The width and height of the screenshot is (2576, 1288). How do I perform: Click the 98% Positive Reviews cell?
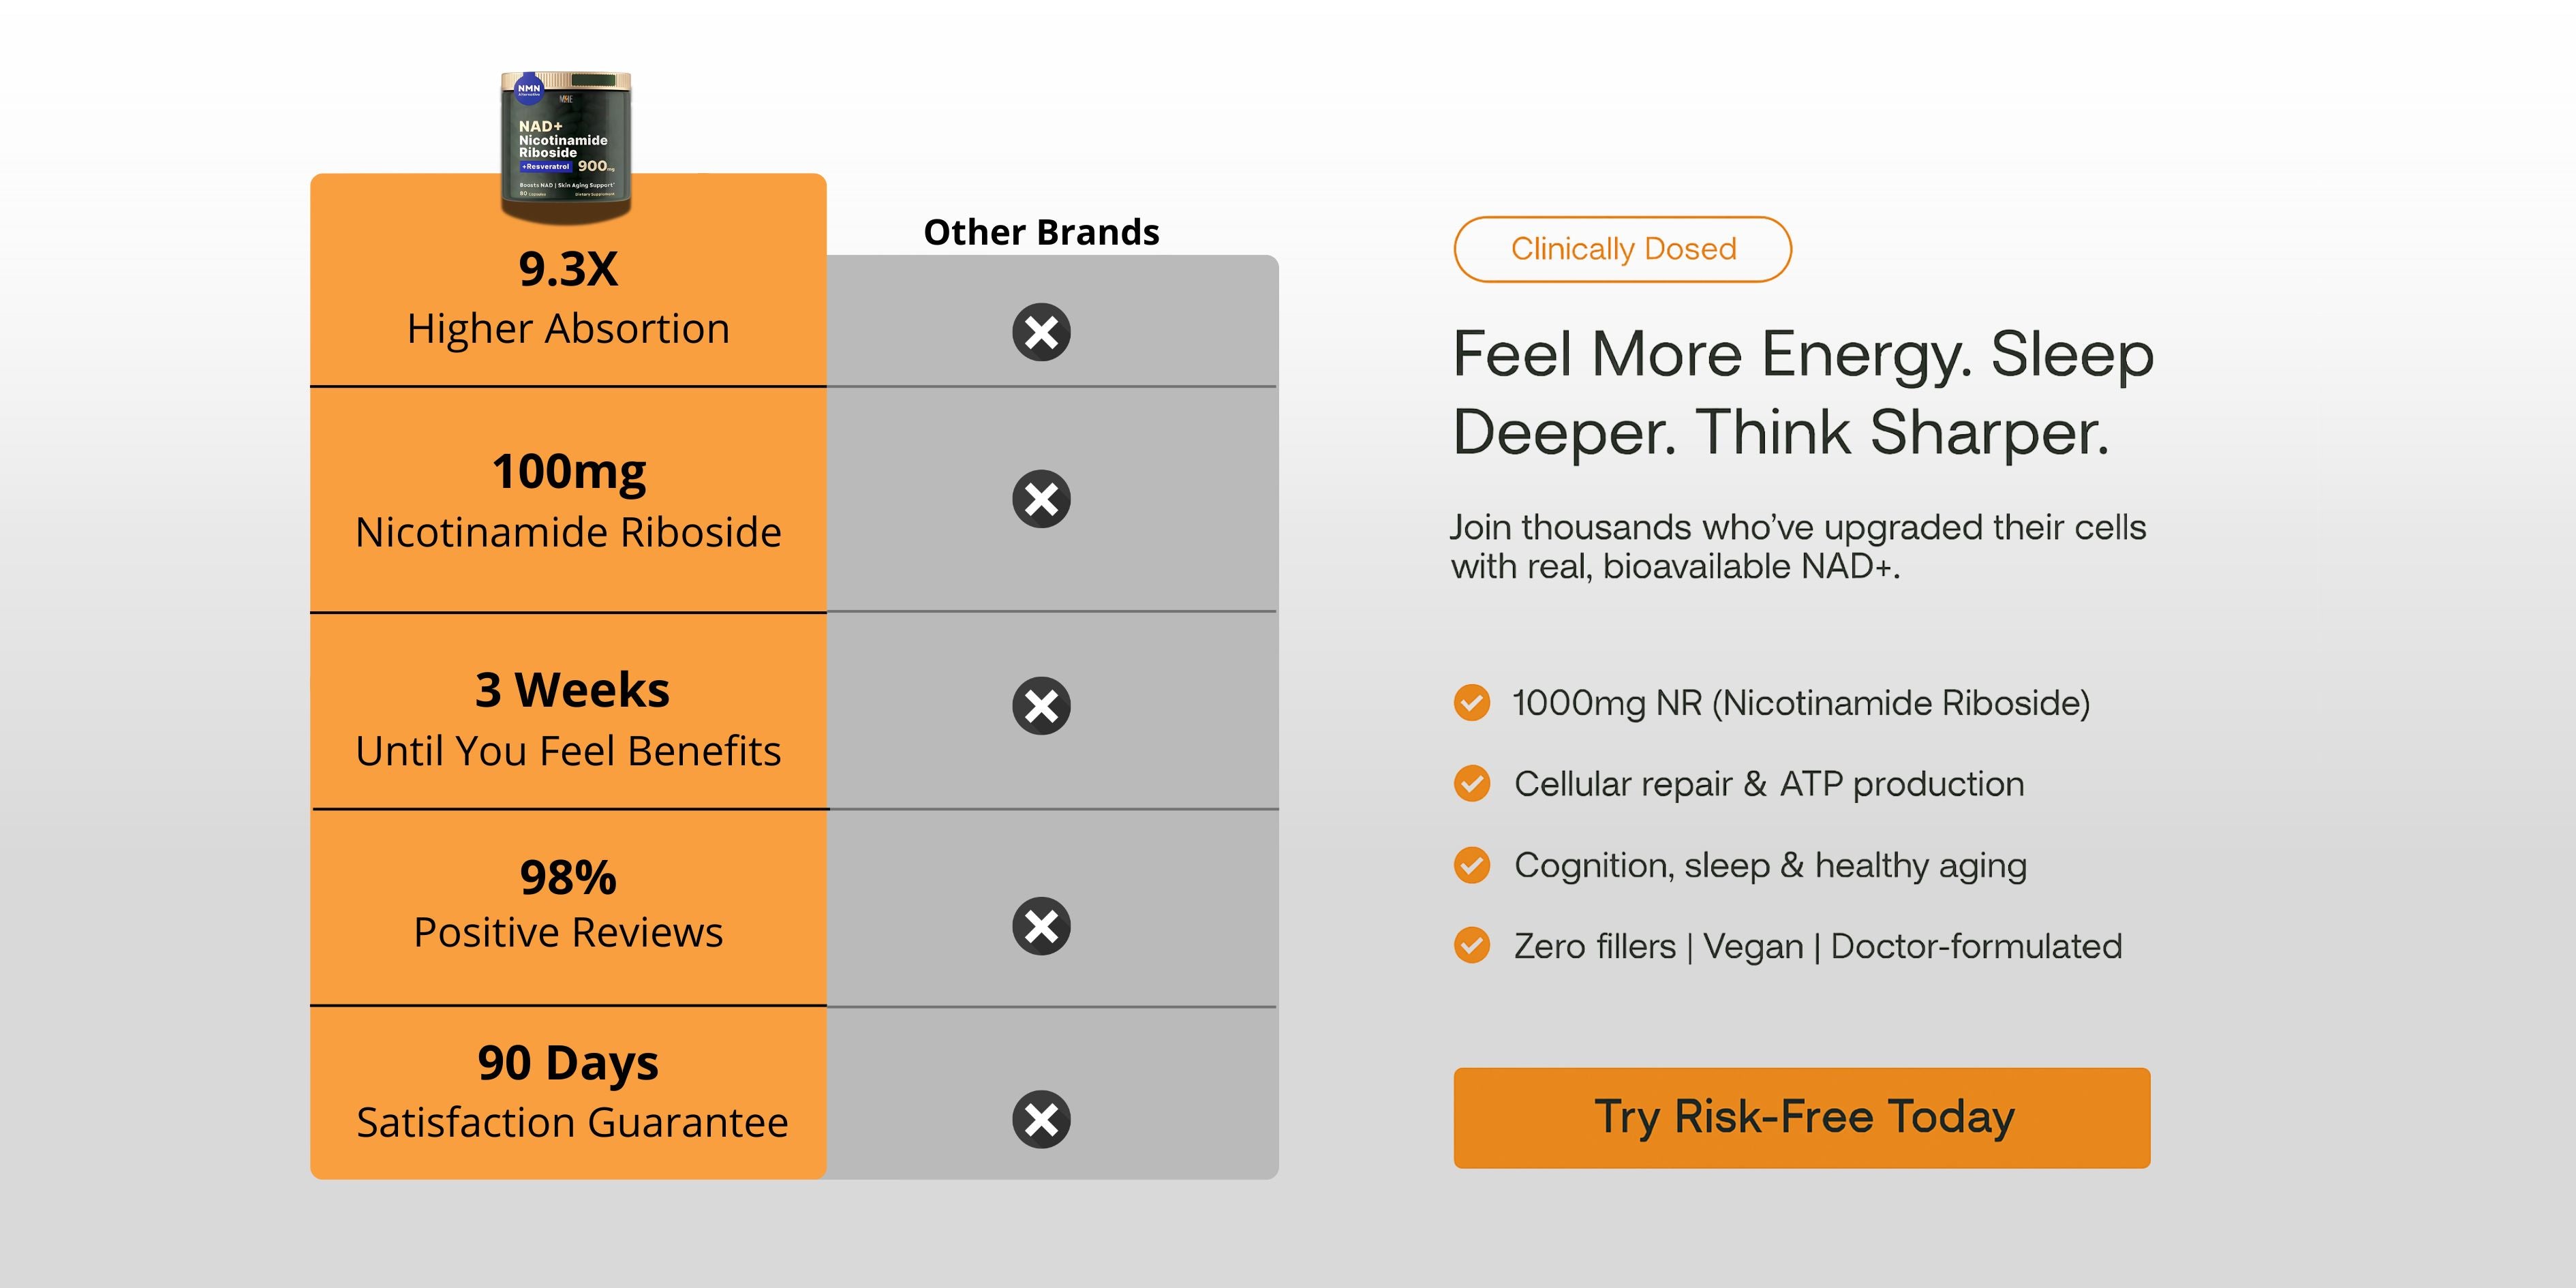[x=568, y=904]
